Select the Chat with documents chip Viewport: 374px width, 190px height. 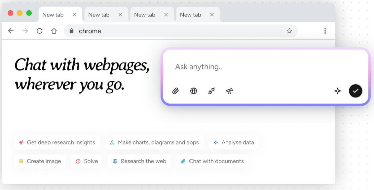coord(212,161)
